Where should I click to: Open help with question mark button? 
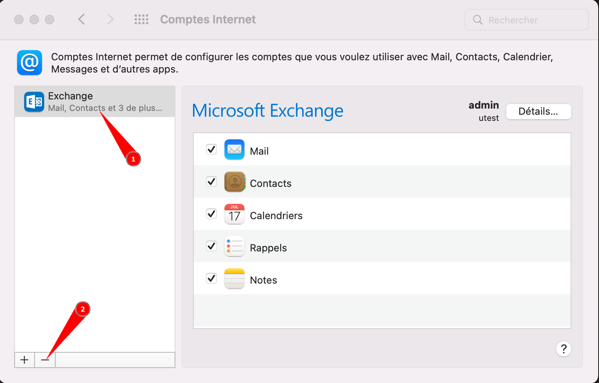[x=563, y=349]
